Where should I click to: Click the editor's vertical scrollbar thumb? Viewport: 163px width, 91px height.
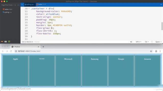[x=162, y=26]
